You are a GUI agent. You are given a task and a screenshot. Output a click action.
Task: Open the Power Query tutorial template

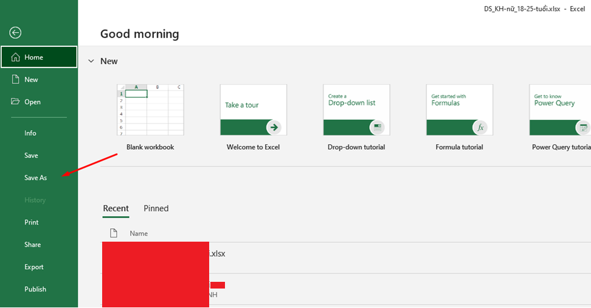559,110
